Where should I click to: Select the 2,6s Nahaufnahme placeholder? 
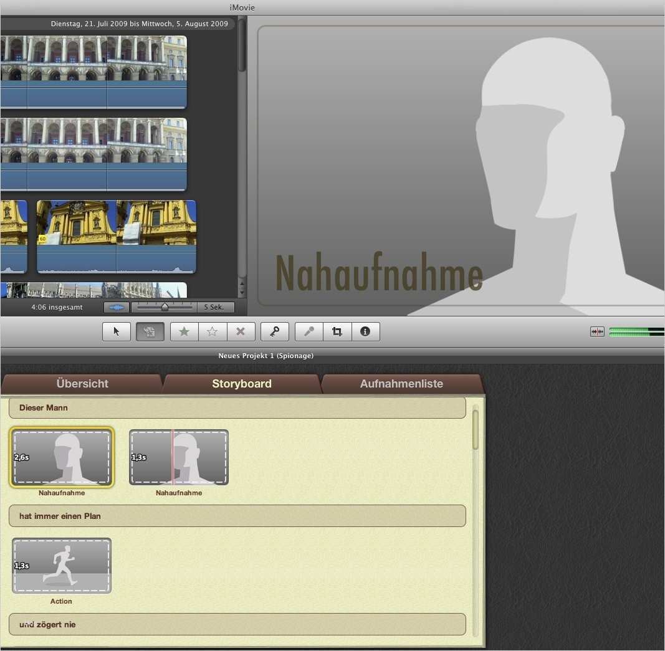(x=61, y=457)
